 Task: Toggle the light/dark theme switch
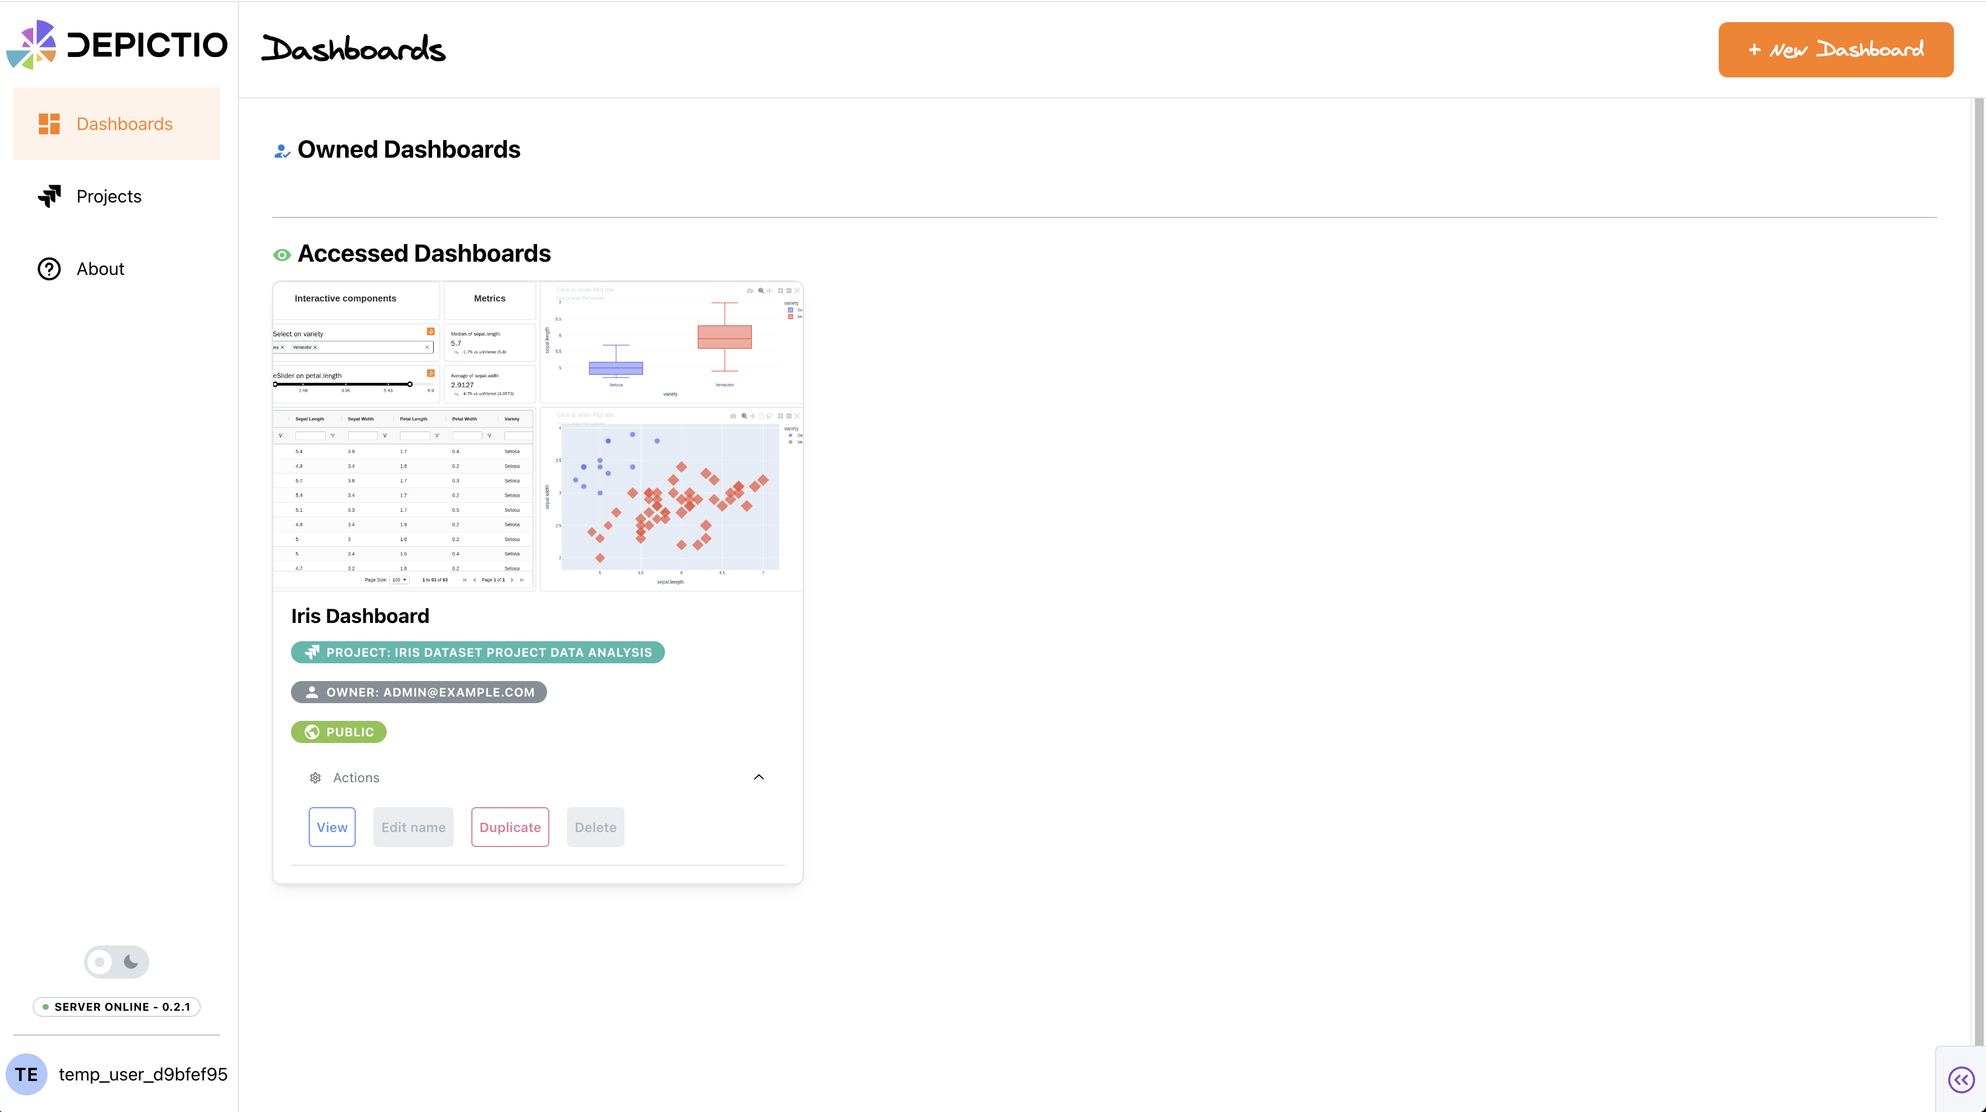click(x=116, y=962)
